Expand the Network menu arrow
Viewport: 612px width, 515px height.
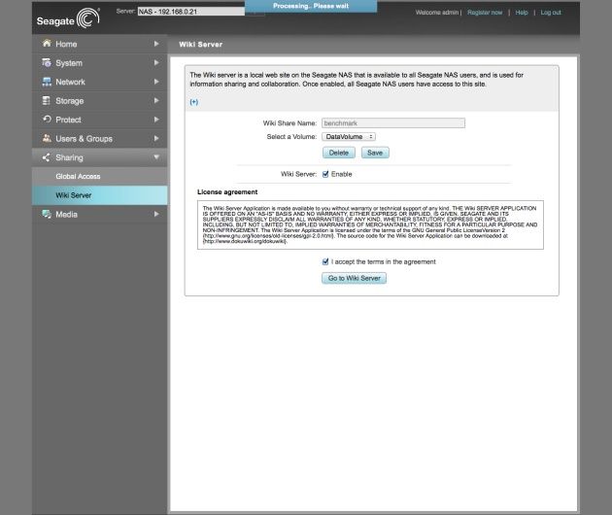156,82
